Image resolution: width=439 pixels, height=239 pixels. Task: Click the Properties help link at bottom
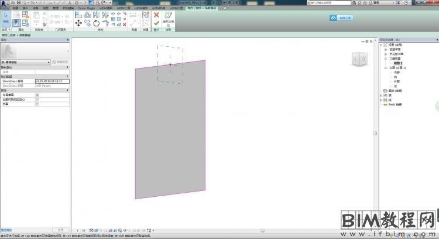point(6,229)
